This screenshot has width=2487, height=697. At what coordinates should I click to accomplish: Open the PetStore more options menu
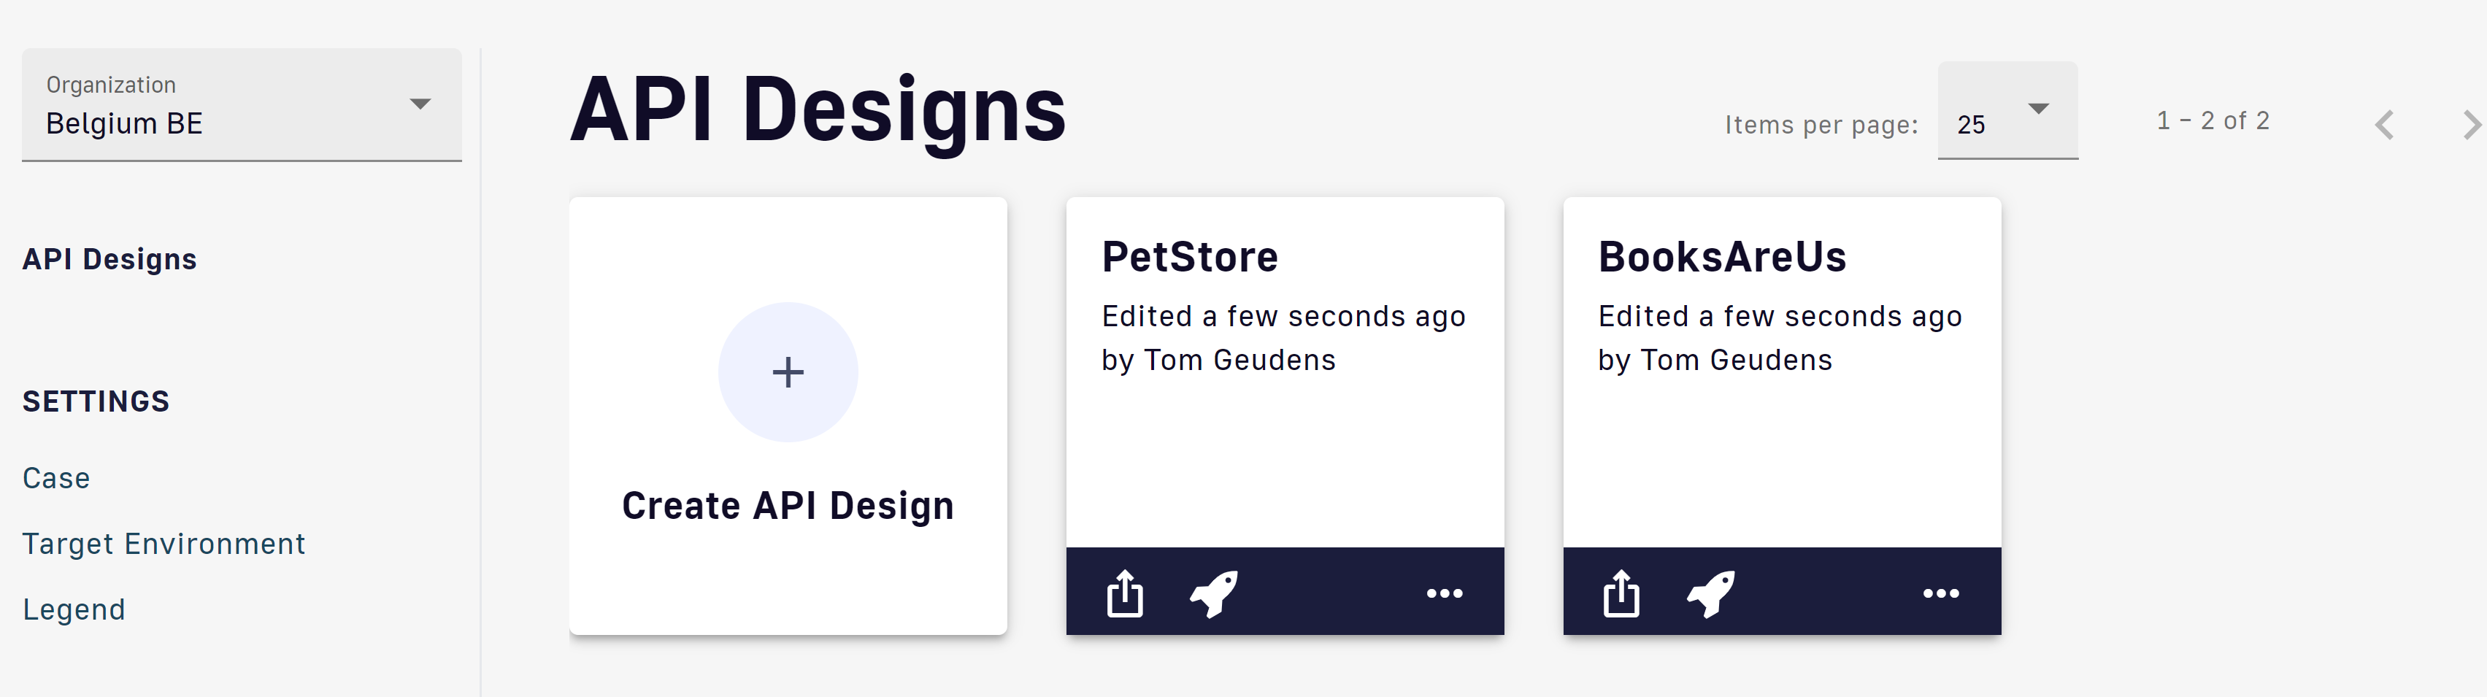[1445, 593]
